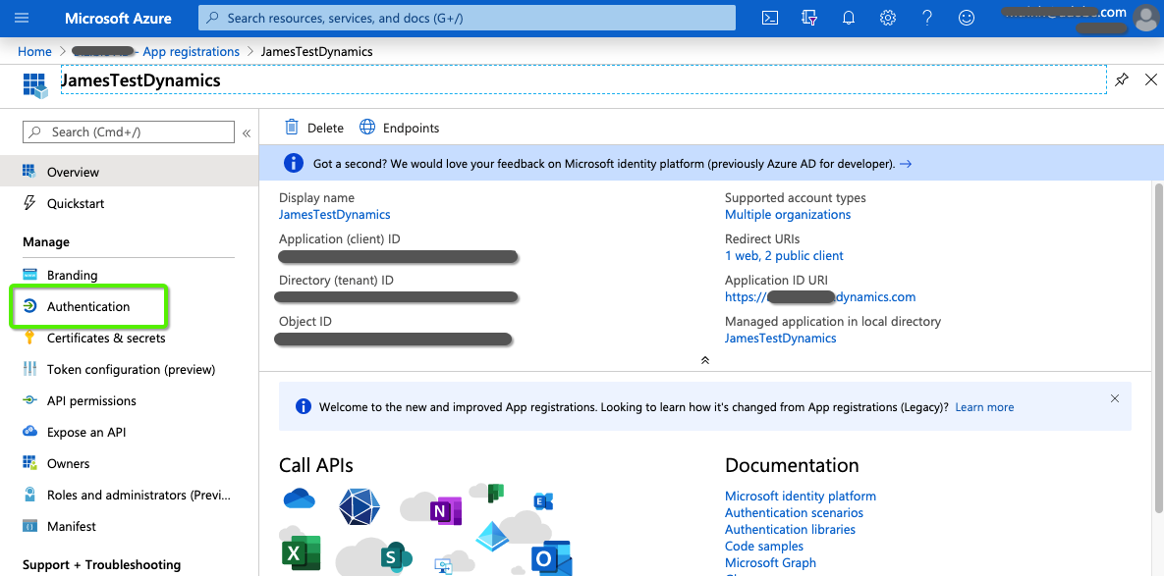The height and width of the screenshot is (576, 1164).
Task: Open the Authentication scenarios link
Action: tap(794, 512)
